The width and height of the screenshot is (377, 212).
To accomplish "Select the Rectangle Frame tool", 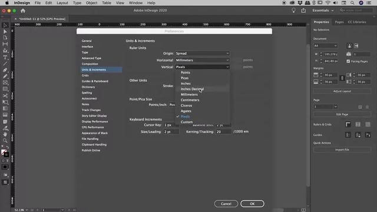I will [5, 82].
